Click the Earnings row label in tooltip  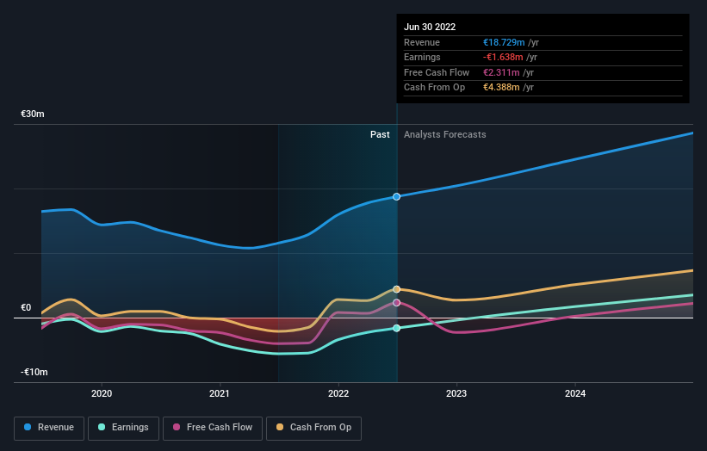pos(422,57)
